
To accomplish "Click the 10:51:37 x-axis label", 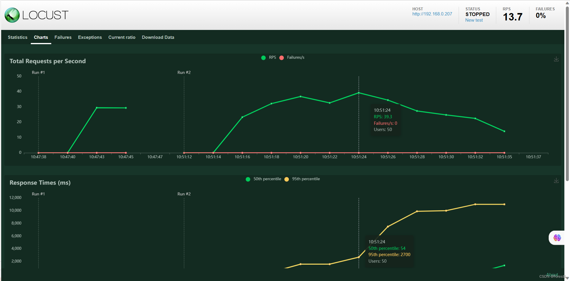I will (533, 157).
